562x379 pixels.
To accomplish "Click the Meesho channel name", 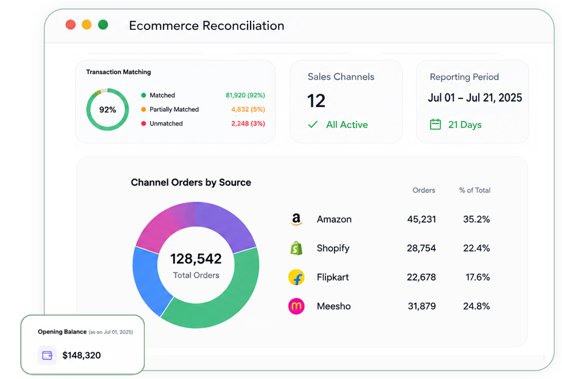I will click(x=334, y=306).
